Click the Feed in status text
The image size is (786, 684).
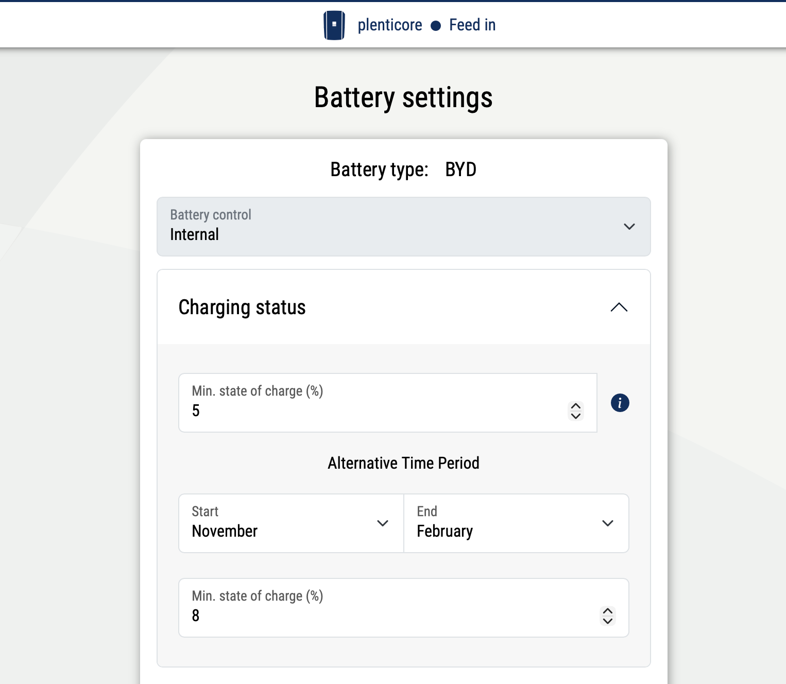[472, 25]
